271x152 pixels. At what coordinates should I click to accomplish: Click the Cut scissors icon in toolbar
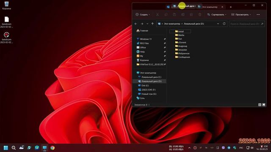[x=158, y=15]
